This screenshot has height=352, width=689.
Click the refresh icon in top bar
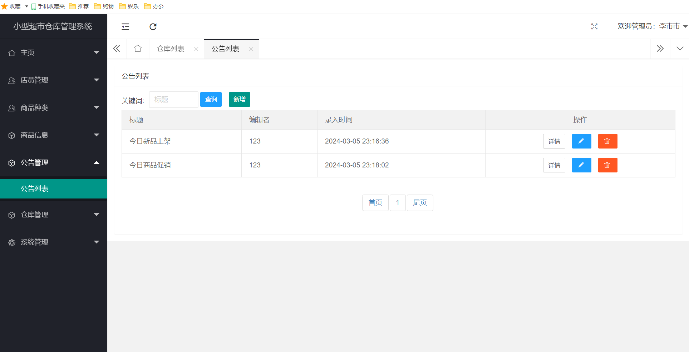pos(153,27)
